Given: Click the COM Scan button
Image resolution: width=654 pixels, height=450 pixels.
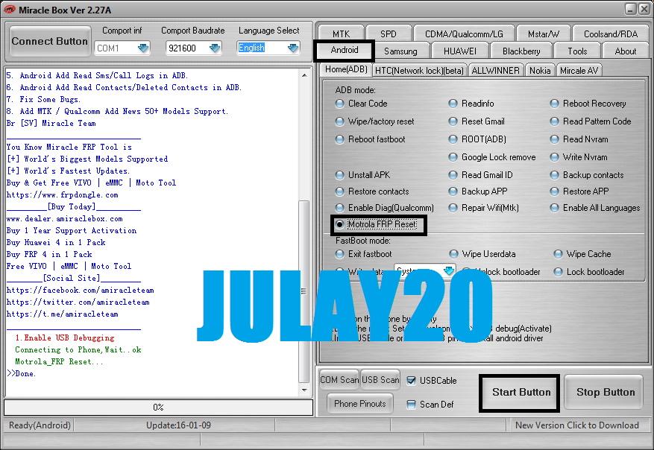Looking at the screenshot, I should (339, 380).
